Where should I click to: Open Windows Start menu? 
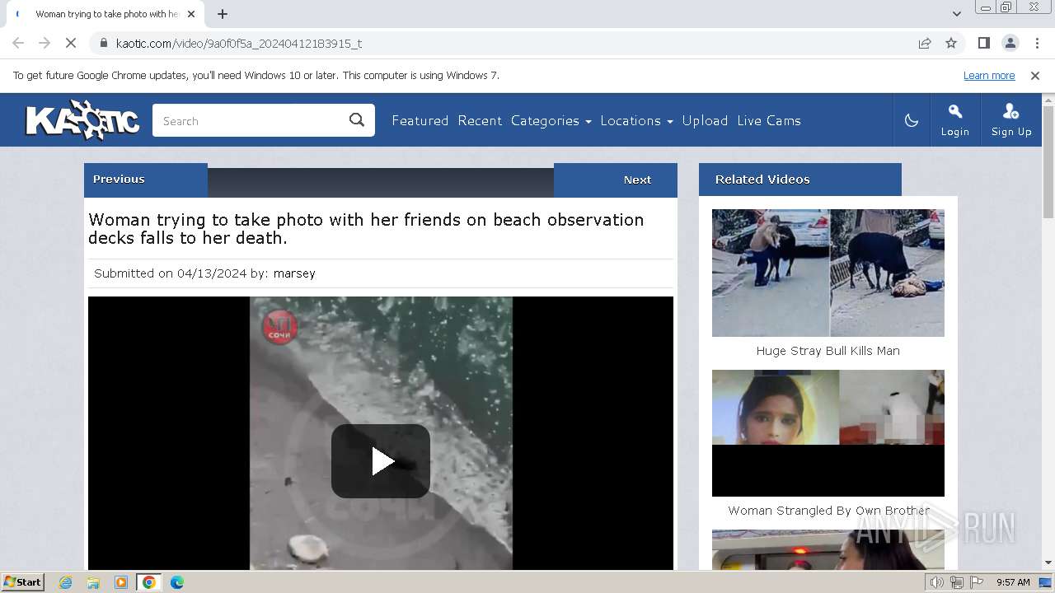(x=23, y=582)
